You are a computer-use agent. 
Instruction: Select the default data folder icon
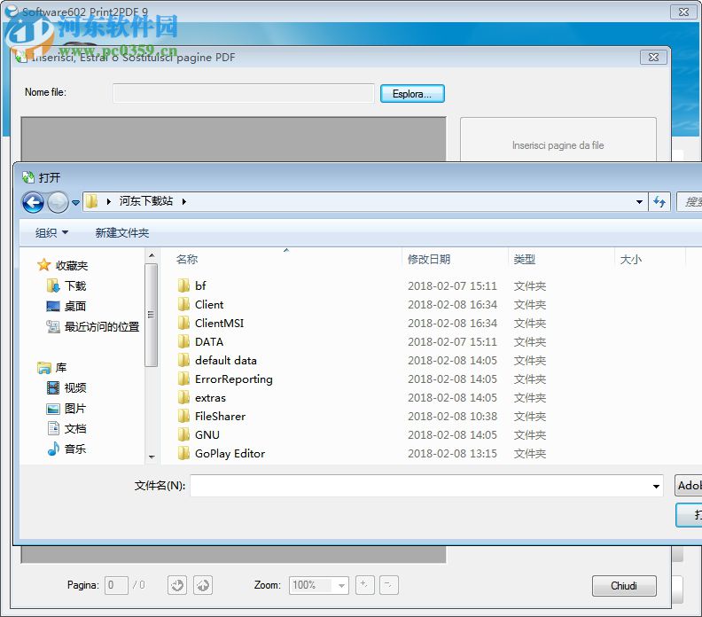tap(183, 360)
